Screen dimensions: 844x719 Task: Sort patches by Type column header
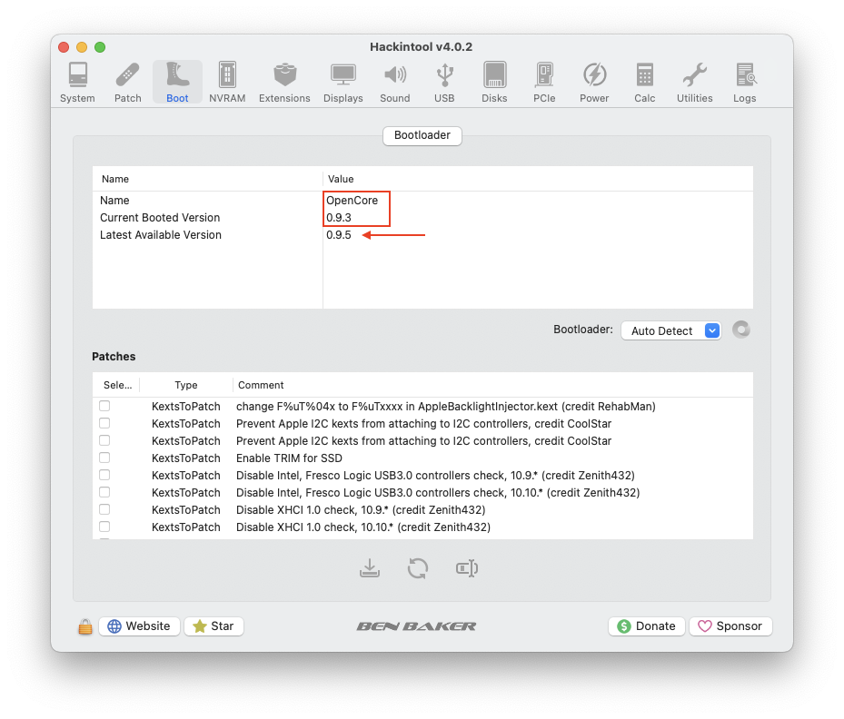coord(186,385)
